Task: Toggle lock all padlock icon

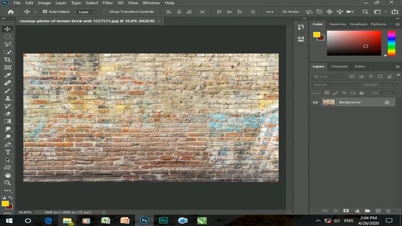Action: click(x=362, y=93)
